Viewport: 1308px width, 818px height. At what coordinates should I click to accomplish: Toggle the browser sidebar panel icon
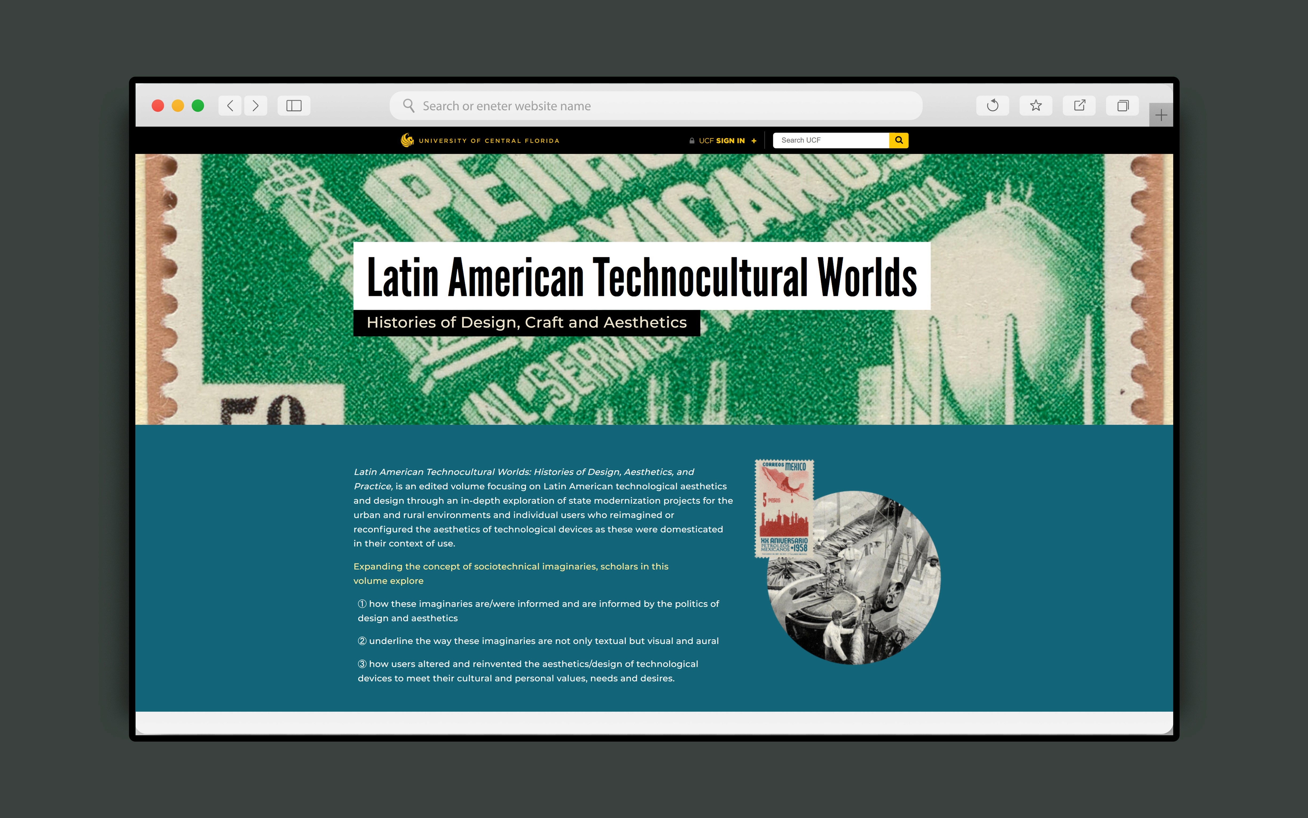[294, 106]
